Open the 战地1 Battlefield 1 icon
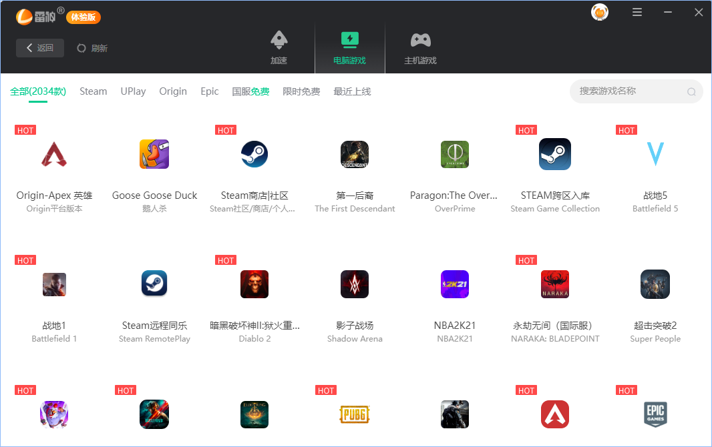The height and width of the screenshot is (447, 712). point(54,284)
